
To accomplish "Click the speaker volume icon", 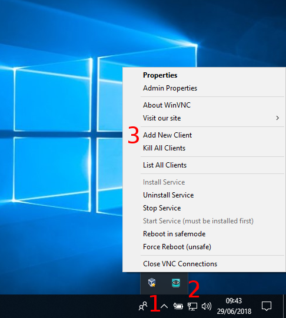I will [x=207, y=306].
